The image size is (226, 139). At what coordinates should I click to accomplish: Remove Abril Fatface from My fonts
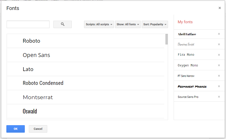219,34
